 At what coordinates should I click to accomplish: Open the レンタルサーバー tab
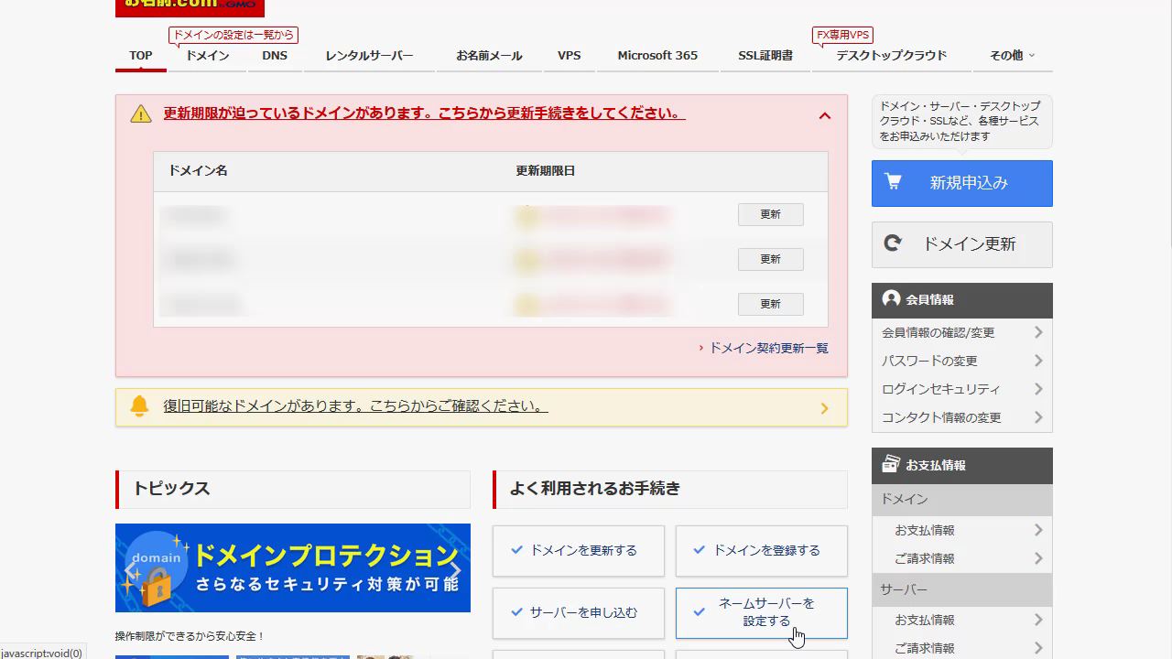pos(369,55)
